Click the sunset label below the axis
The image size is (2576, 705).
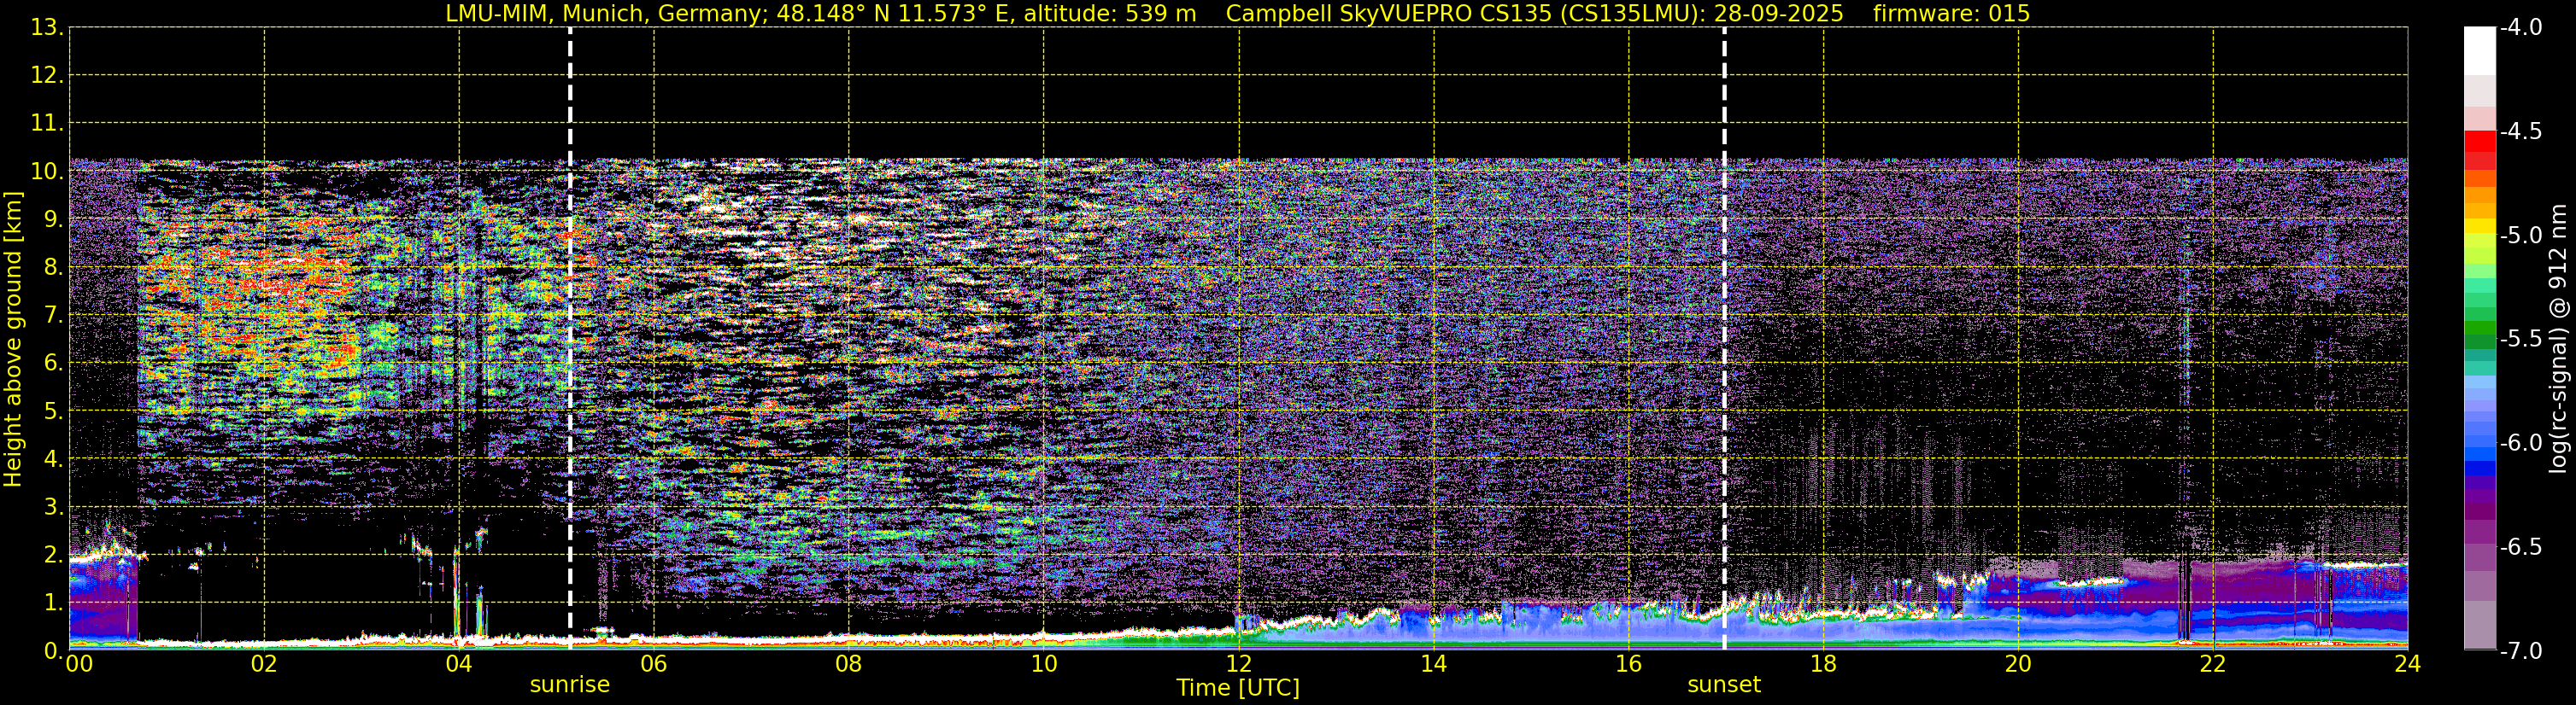click(1724, 685)
